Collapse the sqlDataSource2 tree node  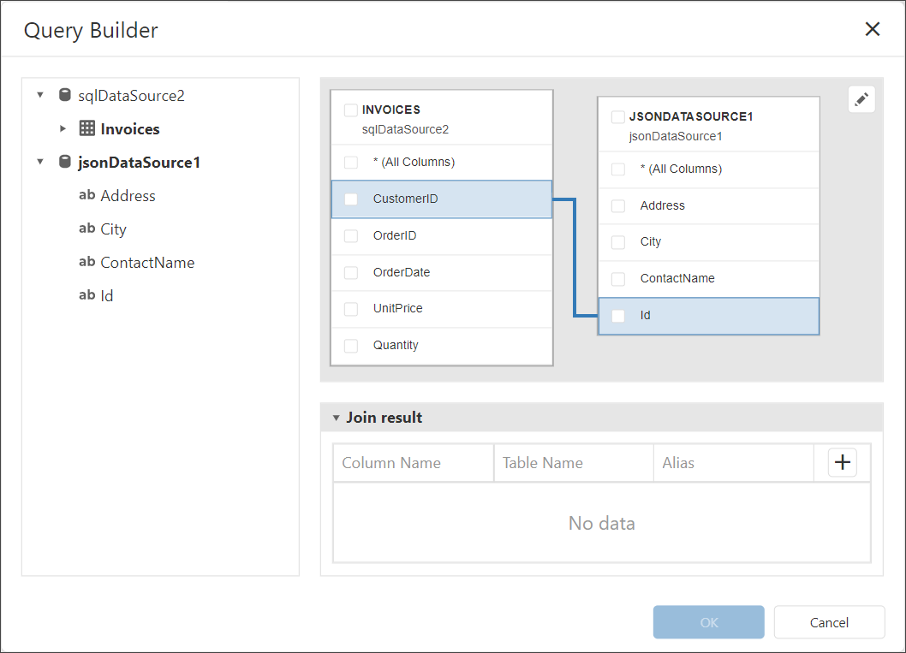40,96
